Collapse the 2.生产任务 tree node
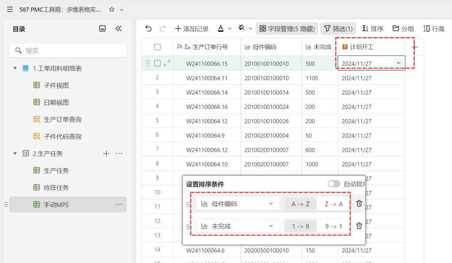The image size is (452, 263). (x=15, y=153)
